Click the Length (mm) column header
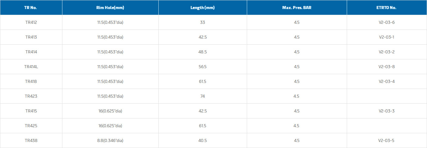427x148 pixels. 203,8
